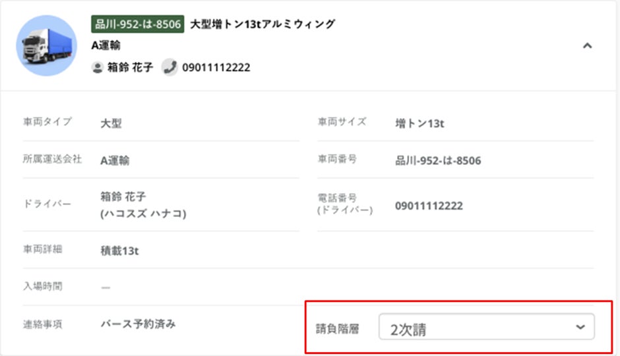The image size is (620, 356).
Task: Collapse the vehicle card with the top chevron
Action: click(588, 46)
